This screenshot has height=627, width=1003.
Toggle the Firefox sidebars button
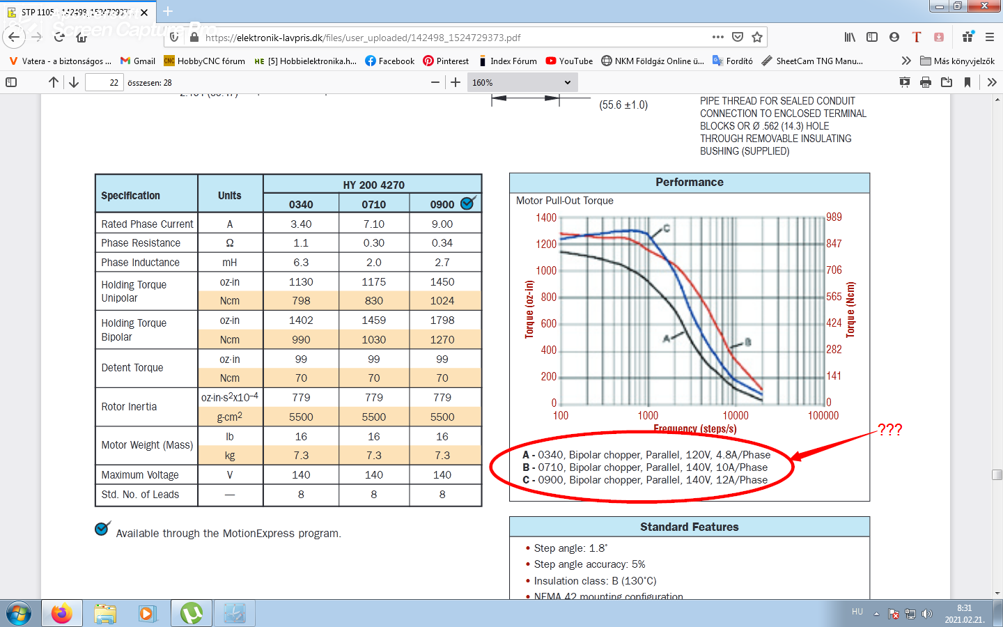[872, 37]
